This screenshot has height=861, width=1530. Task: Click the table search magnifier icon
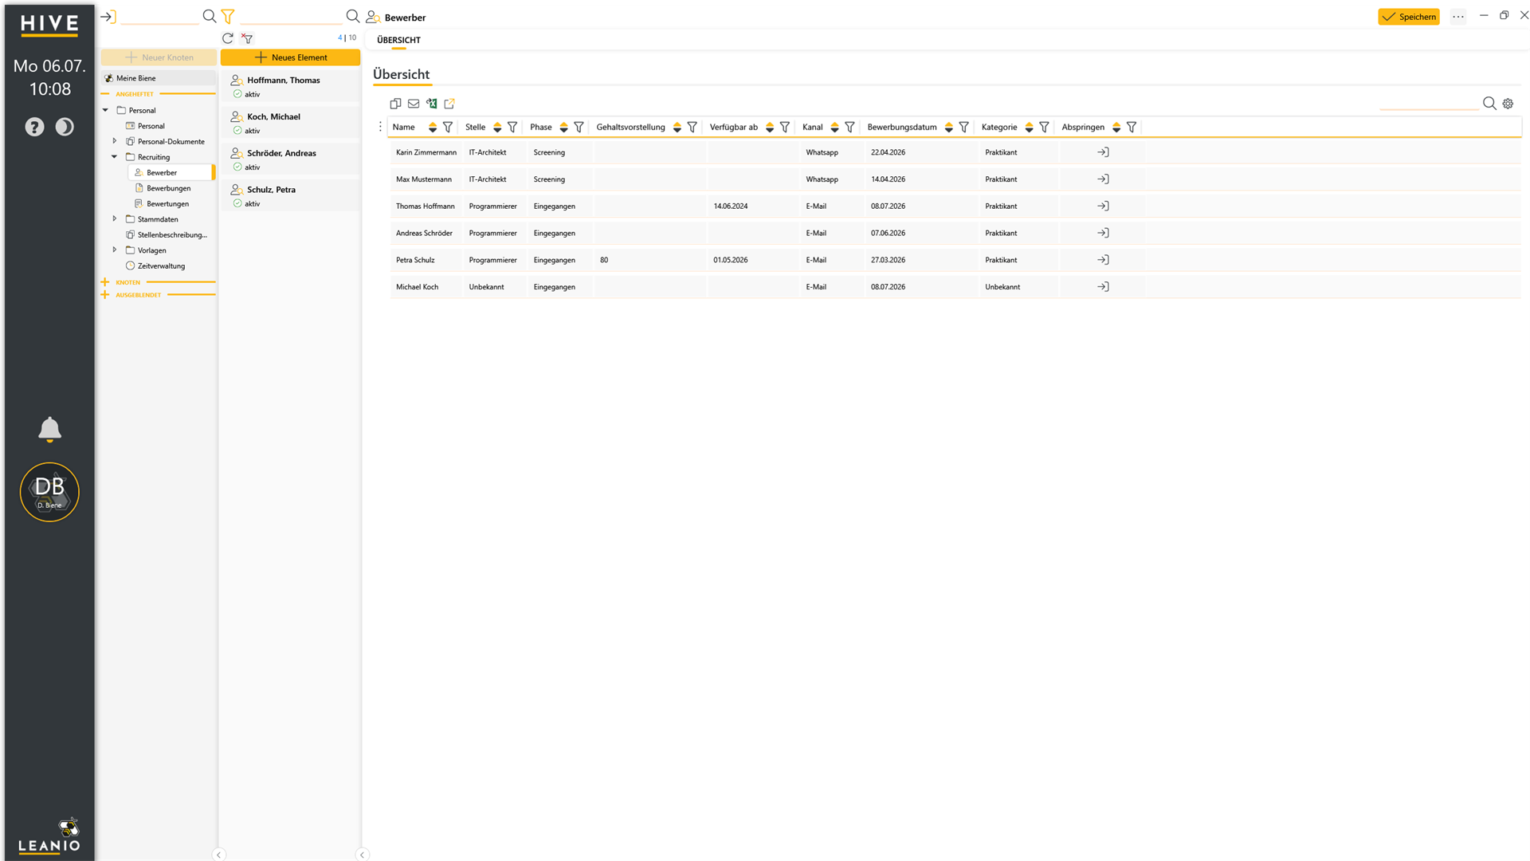pos(1489,103)
